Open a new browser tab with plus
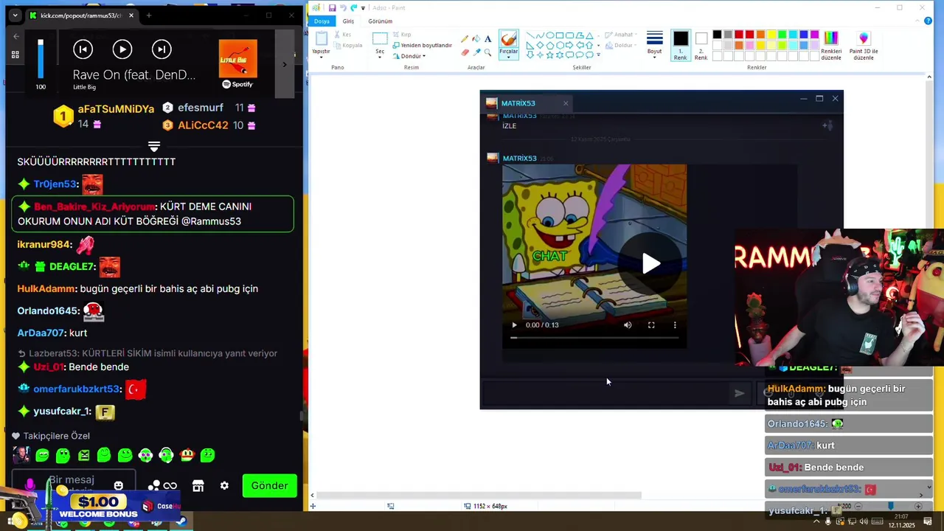The width and height of the screenshot is (944, 531). point(149,15)
